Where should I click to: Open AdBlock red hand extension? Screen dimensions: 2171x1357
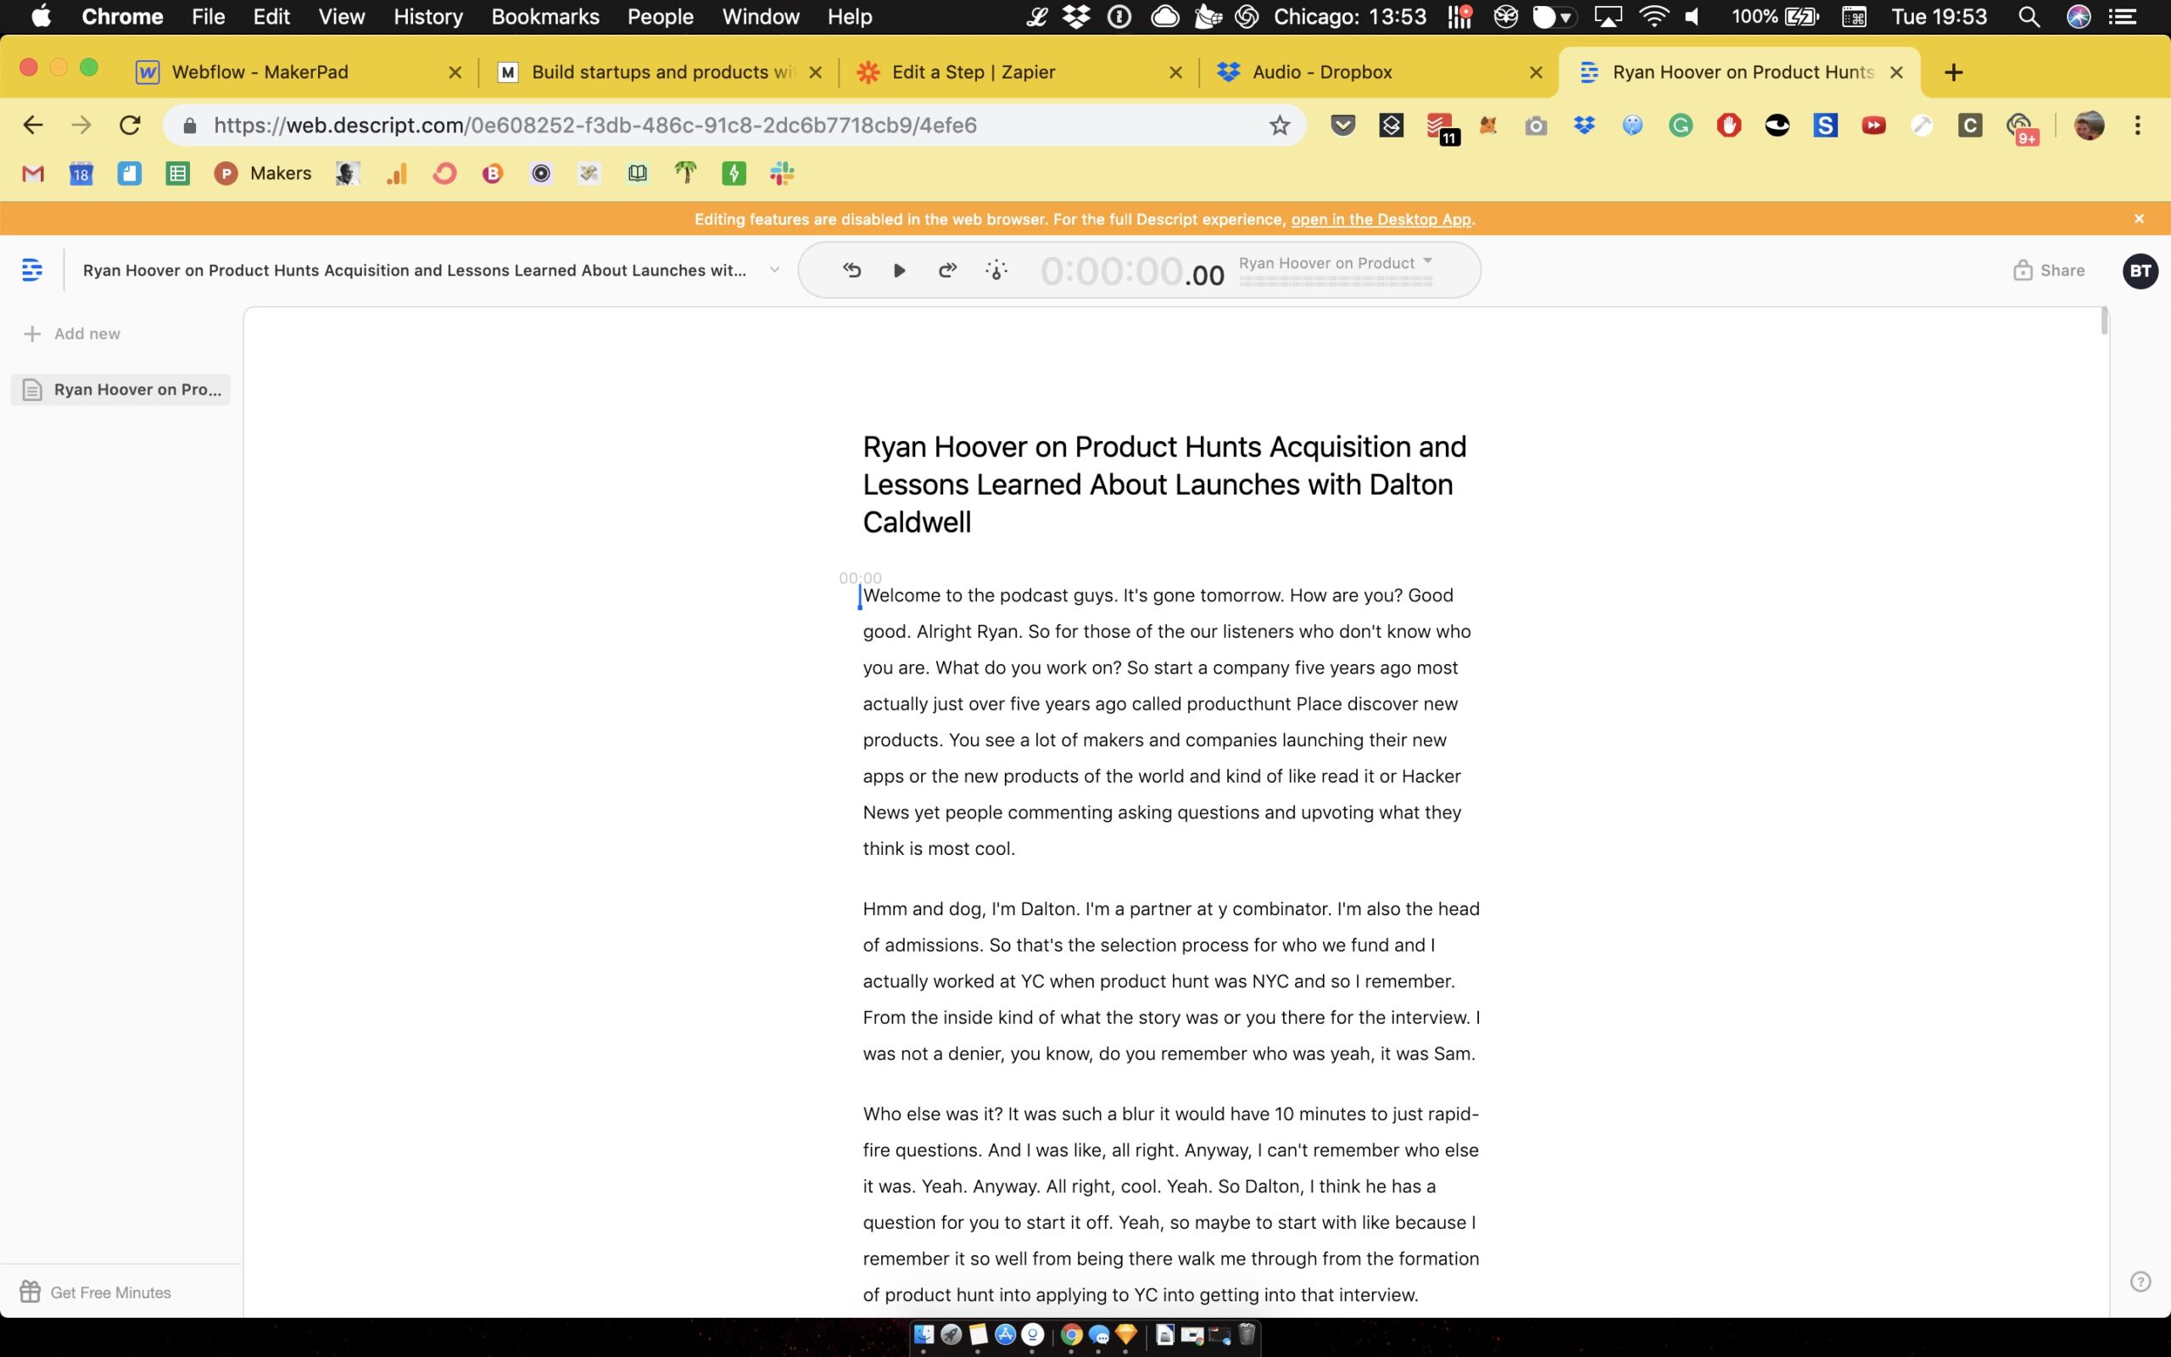pos(1728,125)
